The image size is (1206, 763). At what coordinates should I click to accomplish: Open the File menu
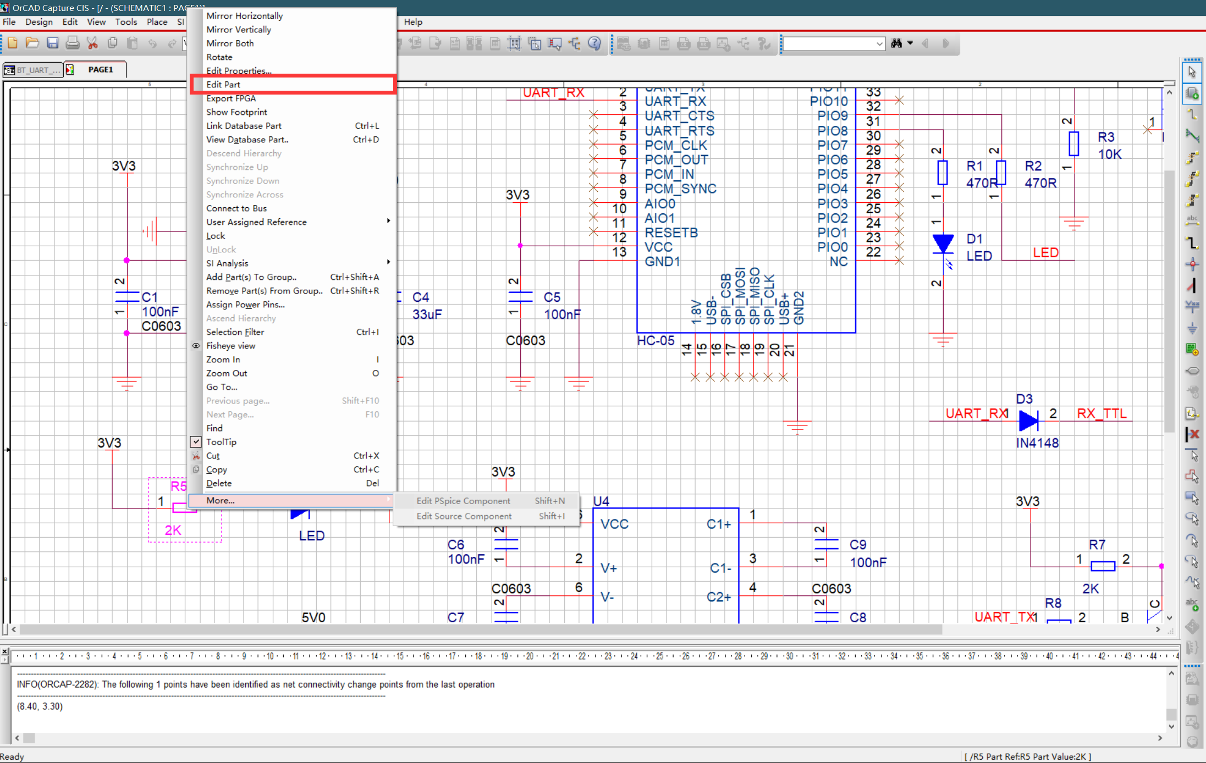[9, 22]
